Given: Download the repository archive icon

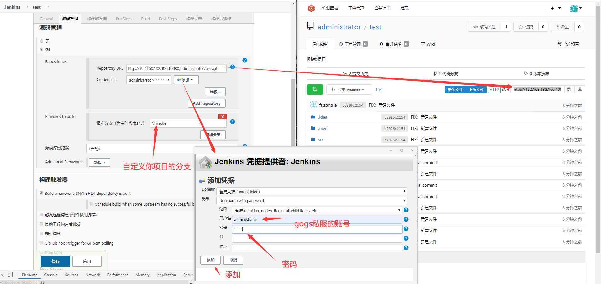Looking at the screenshot, I should [580, 90].
